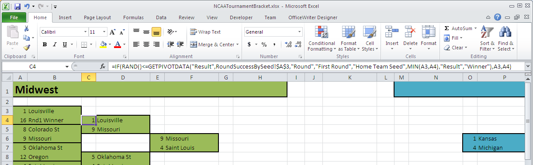Apply red Font Color

[117, 44]
